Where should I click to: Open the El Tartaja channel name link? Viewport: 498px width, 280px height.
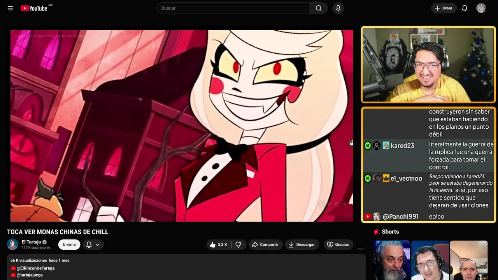(31, 242)
